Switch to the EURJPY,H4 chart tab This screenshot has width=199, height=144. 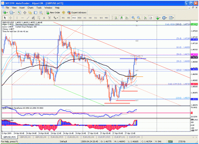pos(134,137)
